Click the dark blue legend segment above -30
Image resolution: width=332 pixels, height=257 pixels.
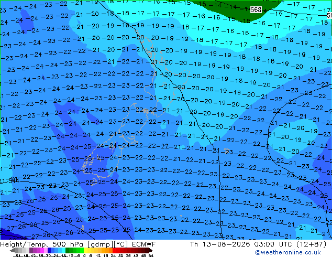pos(49,250)
